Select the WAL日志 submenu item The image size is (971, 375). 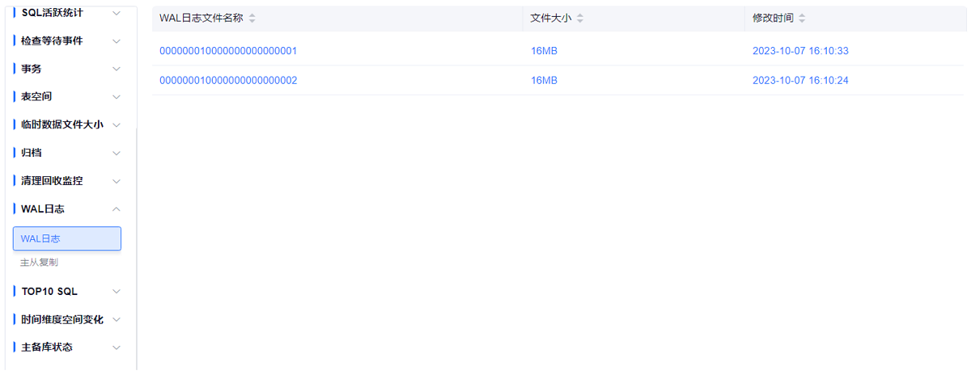click(67, 238)
